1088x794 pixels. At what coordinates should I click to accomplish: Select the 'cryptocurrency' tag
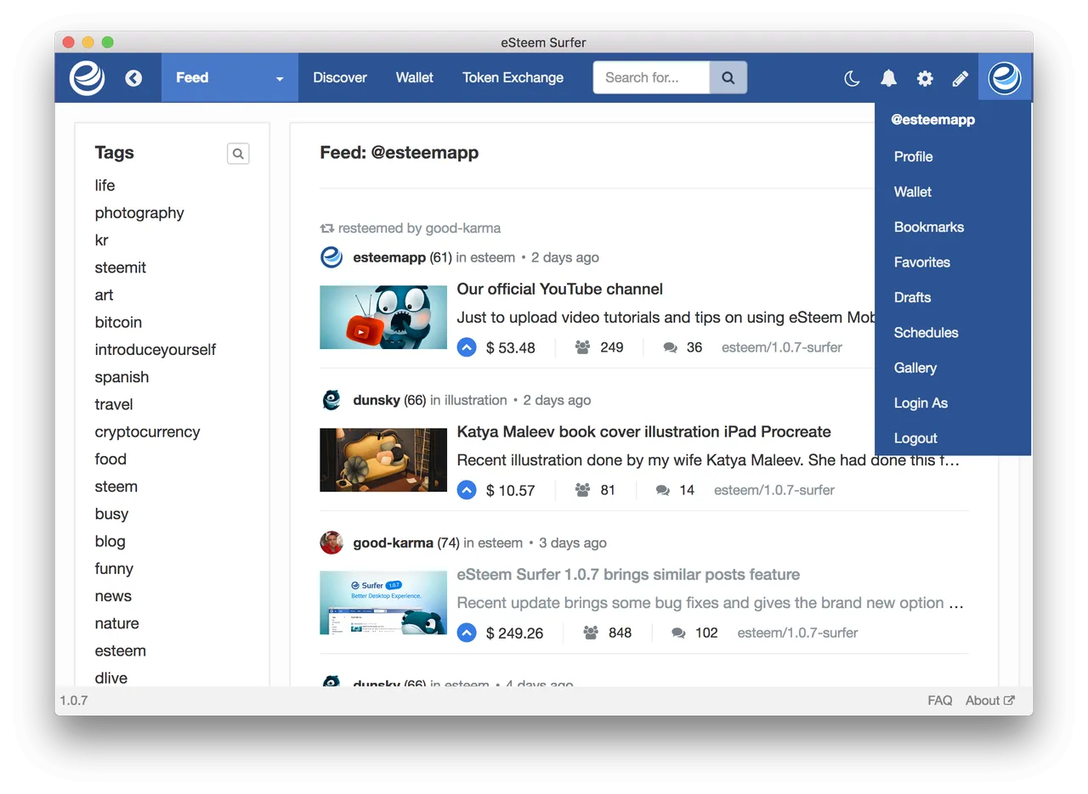(x=147, y=431)
